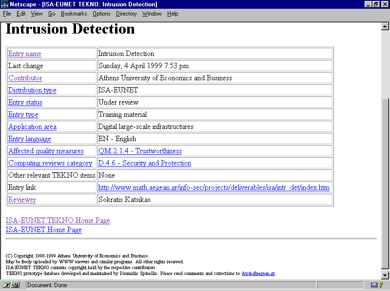Open the File menu
Screen dimensions: 390x291
7,14
